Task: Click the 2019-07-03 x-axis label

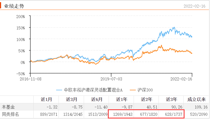Action: 111,79
